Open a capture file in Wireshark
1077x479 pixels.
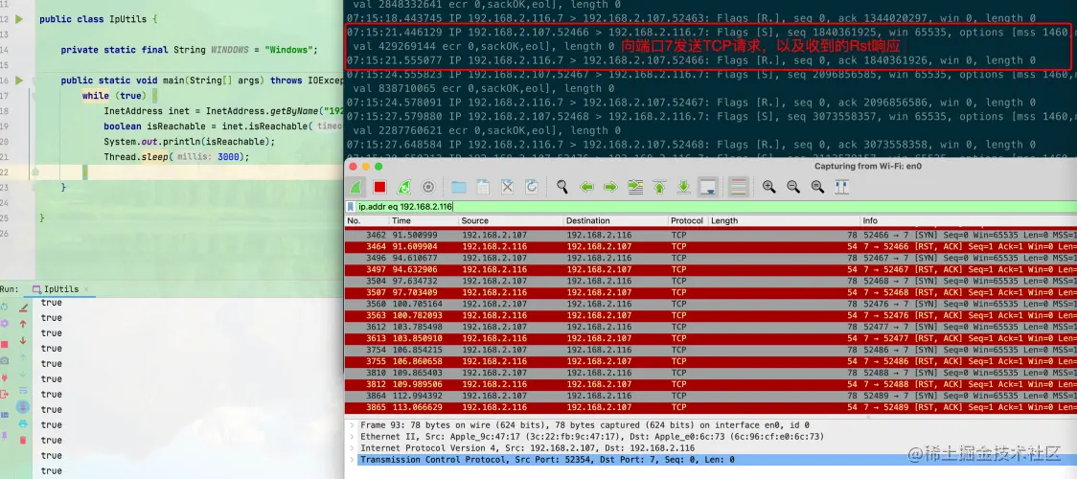pyautogui.click(x=459, y=187)
